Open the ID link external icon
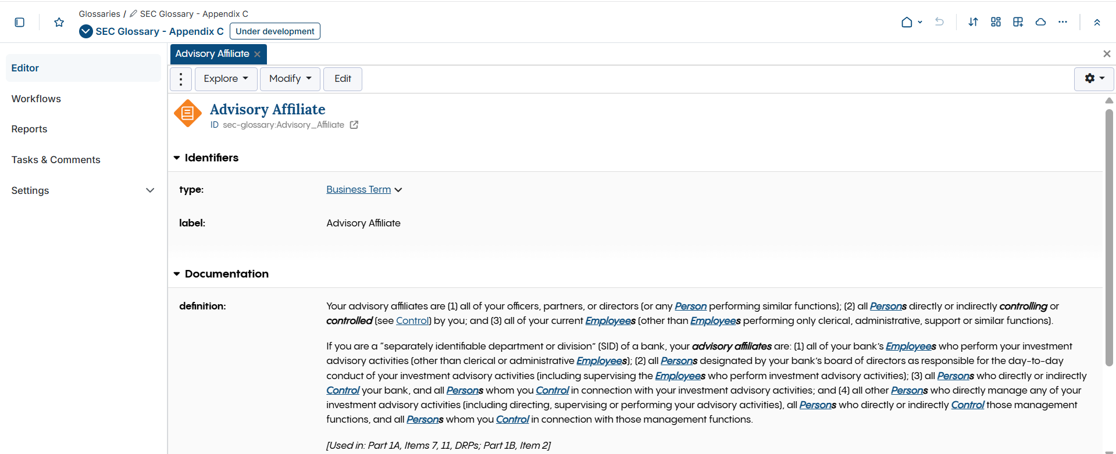1116x454 pixels. (354, 125)
